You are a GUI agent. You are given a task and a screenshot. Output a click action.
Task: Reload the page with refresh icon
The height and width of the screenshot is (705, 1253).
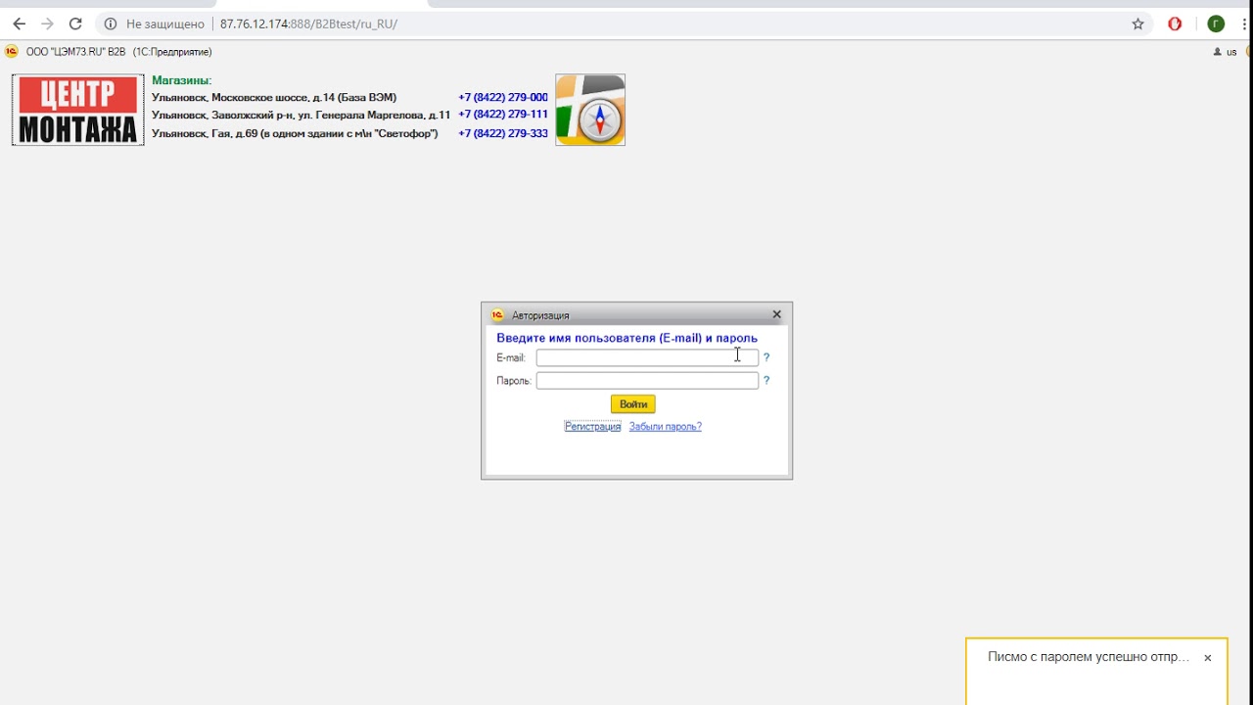[x=75, y=23]
